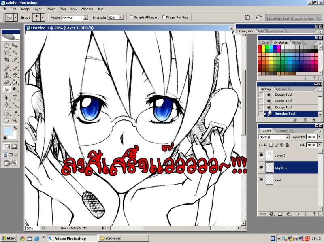Enable Finger Painting checkbox
Screen dimensions: 324x243
pos(164,17)
